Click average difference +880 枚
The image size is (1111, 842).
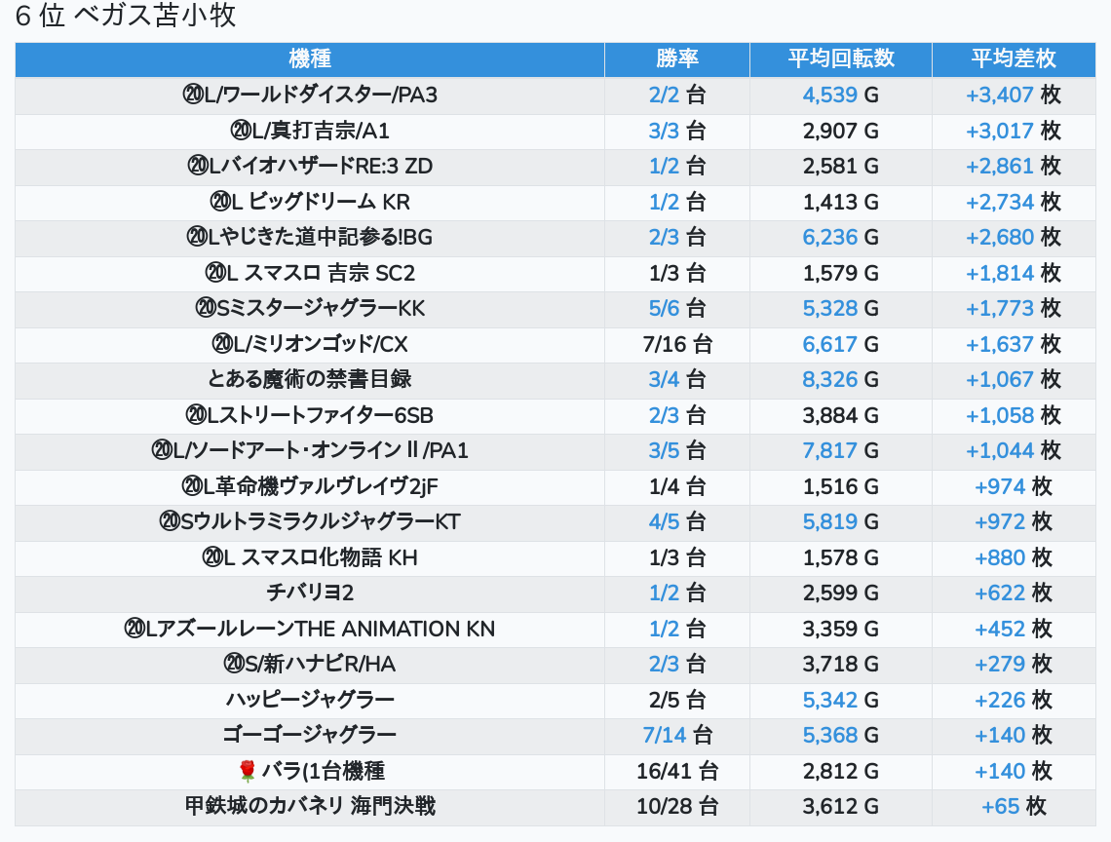click(1014, 557)
